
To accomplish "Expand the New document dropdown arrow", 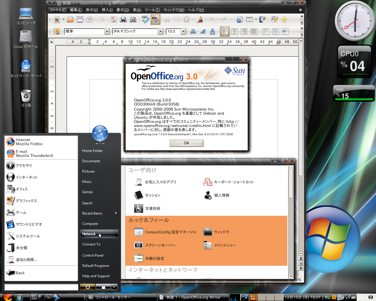I will point(63,20).
